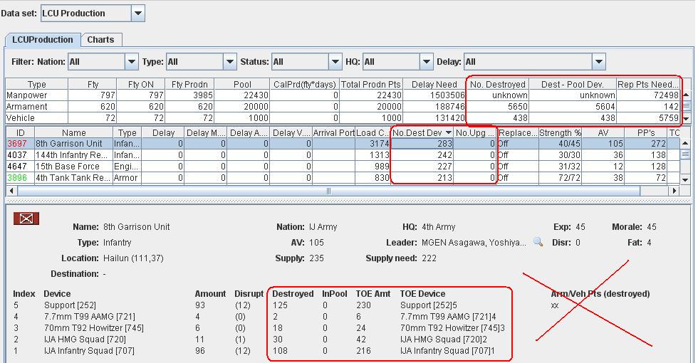
Task: Click the No.Dest Dev sort arrow
Action: pos(448,132)
